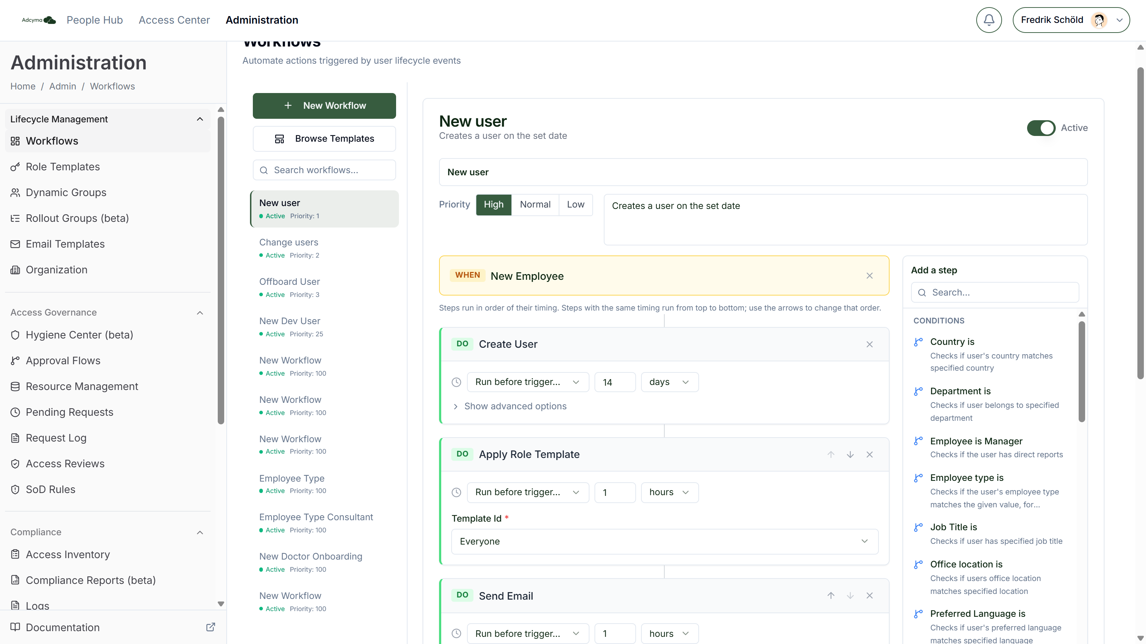1146x644 pixels.
Task: Toggle the Active workflow switch
Action: pos(1041,128)
